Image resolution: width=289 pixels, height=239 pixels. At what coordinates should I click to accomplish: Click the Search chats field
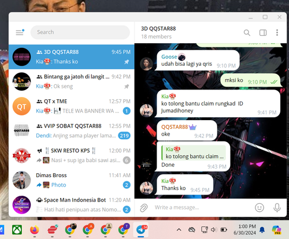tap(80, 32)
